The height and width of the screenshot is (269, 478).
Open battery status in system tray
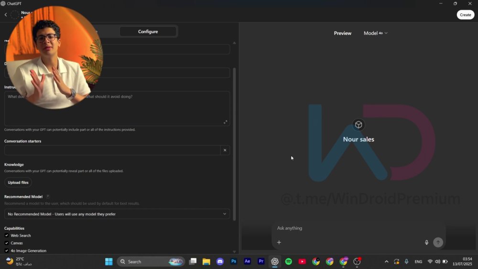tap(445, 262)
